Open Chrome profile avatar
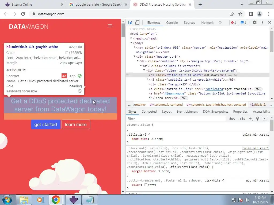This screenshot has width=274, height=205. pyautogui.click(x=260, y=14)
